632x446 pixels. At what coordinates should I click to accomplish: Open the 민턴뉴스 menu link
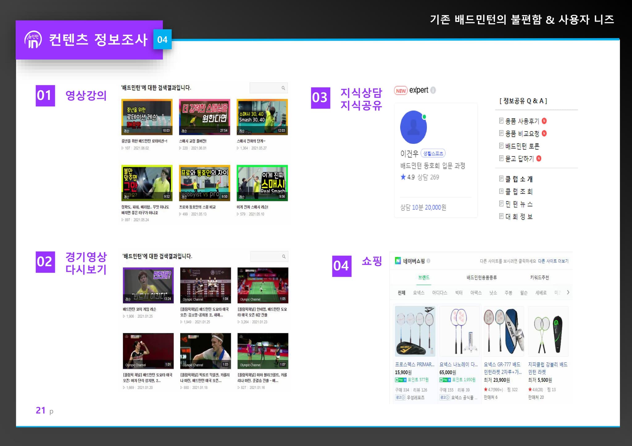coord(519,204)
